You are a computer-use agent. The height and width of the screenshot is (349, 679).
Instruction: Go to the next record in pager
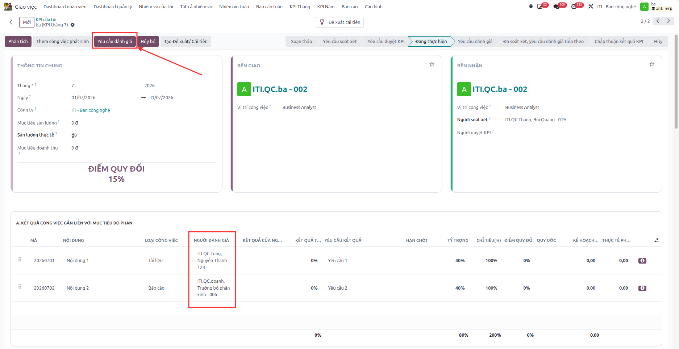pyautogui.click(x=668, y=21)
